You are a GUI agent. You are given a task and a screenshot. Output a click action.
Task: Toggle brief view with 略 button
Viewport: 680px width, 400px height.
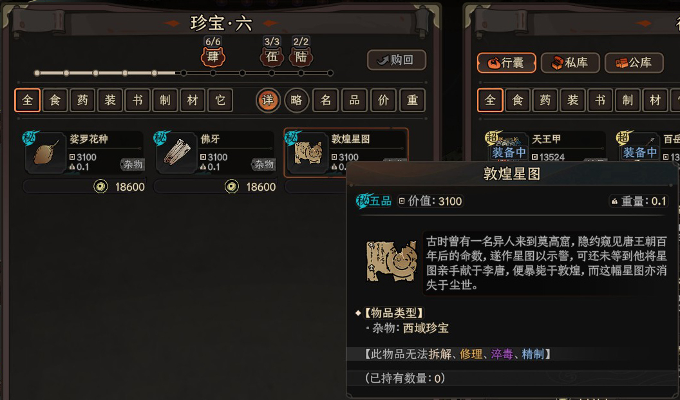click(x=297, y=100)
